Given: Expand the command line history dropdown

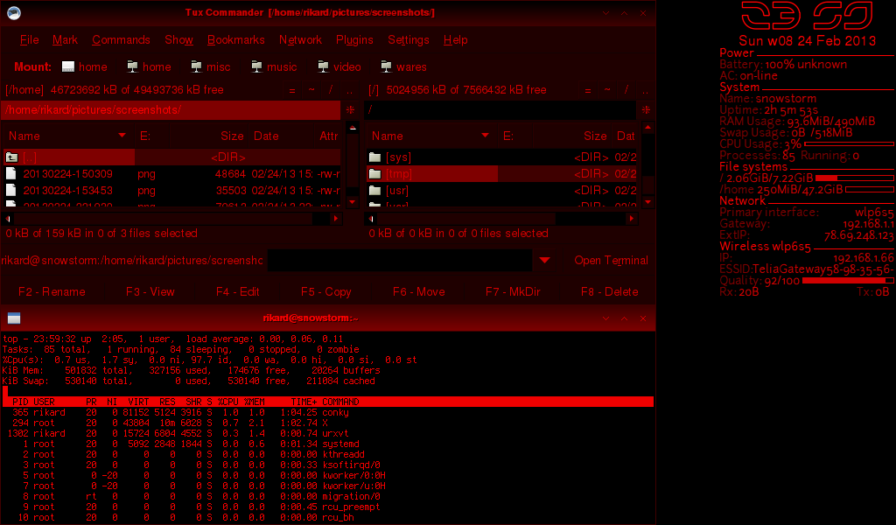Looking at the screenshot, I should [x=544, y=261].
